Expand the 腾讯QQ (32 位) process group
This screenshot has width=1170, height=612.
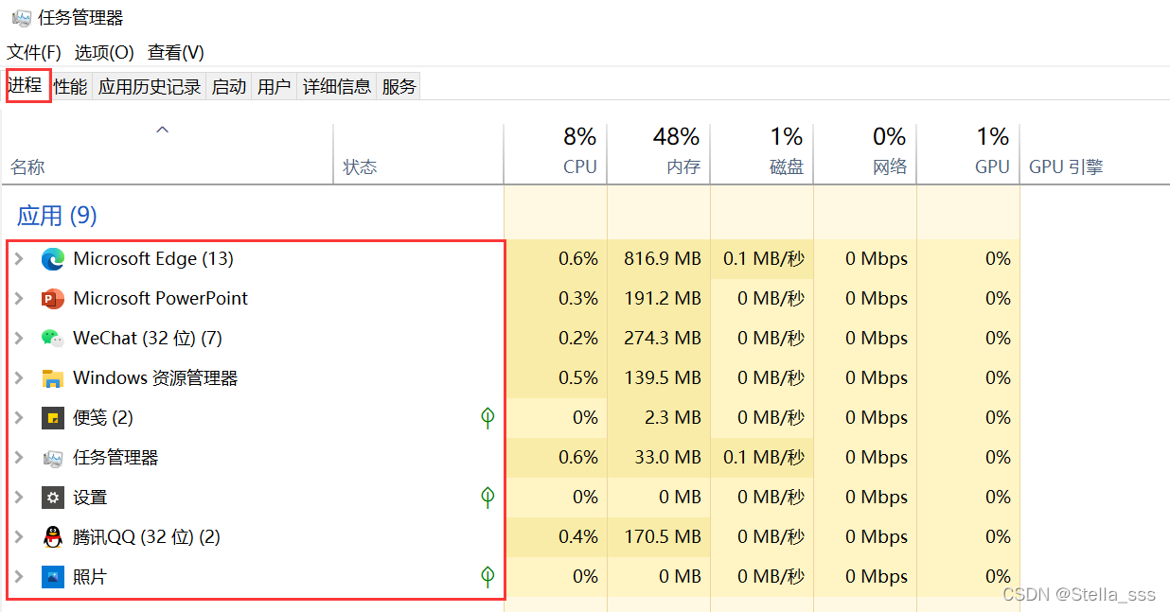click(19, 537)
